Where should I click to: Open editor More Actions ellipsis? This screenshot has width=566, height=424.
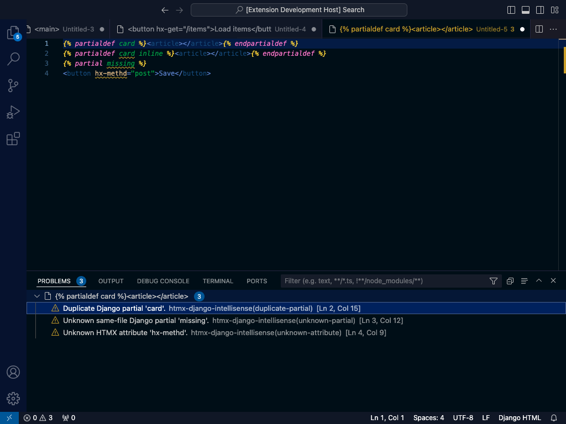click(553, 29)
